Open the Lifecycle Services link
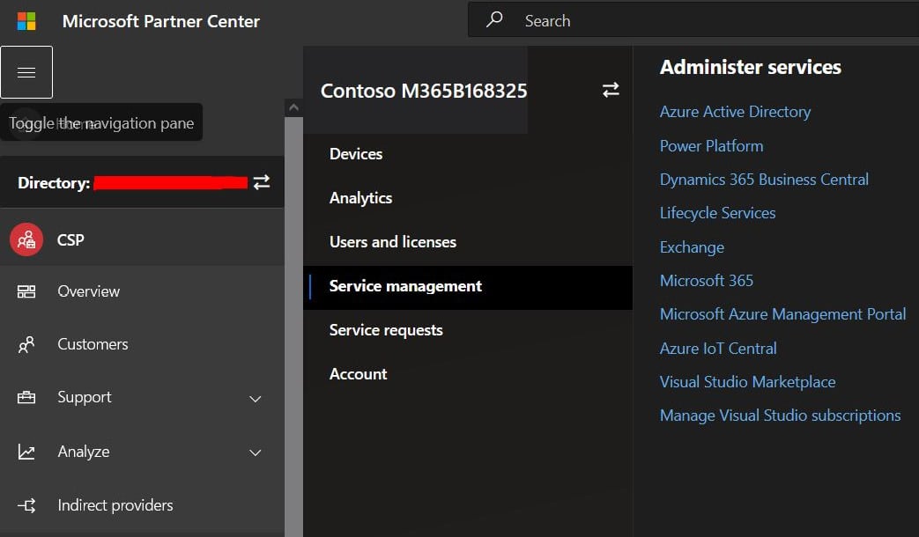Viewport: 919px width, 537px height. pyautogui.click(x=717, y=213)
